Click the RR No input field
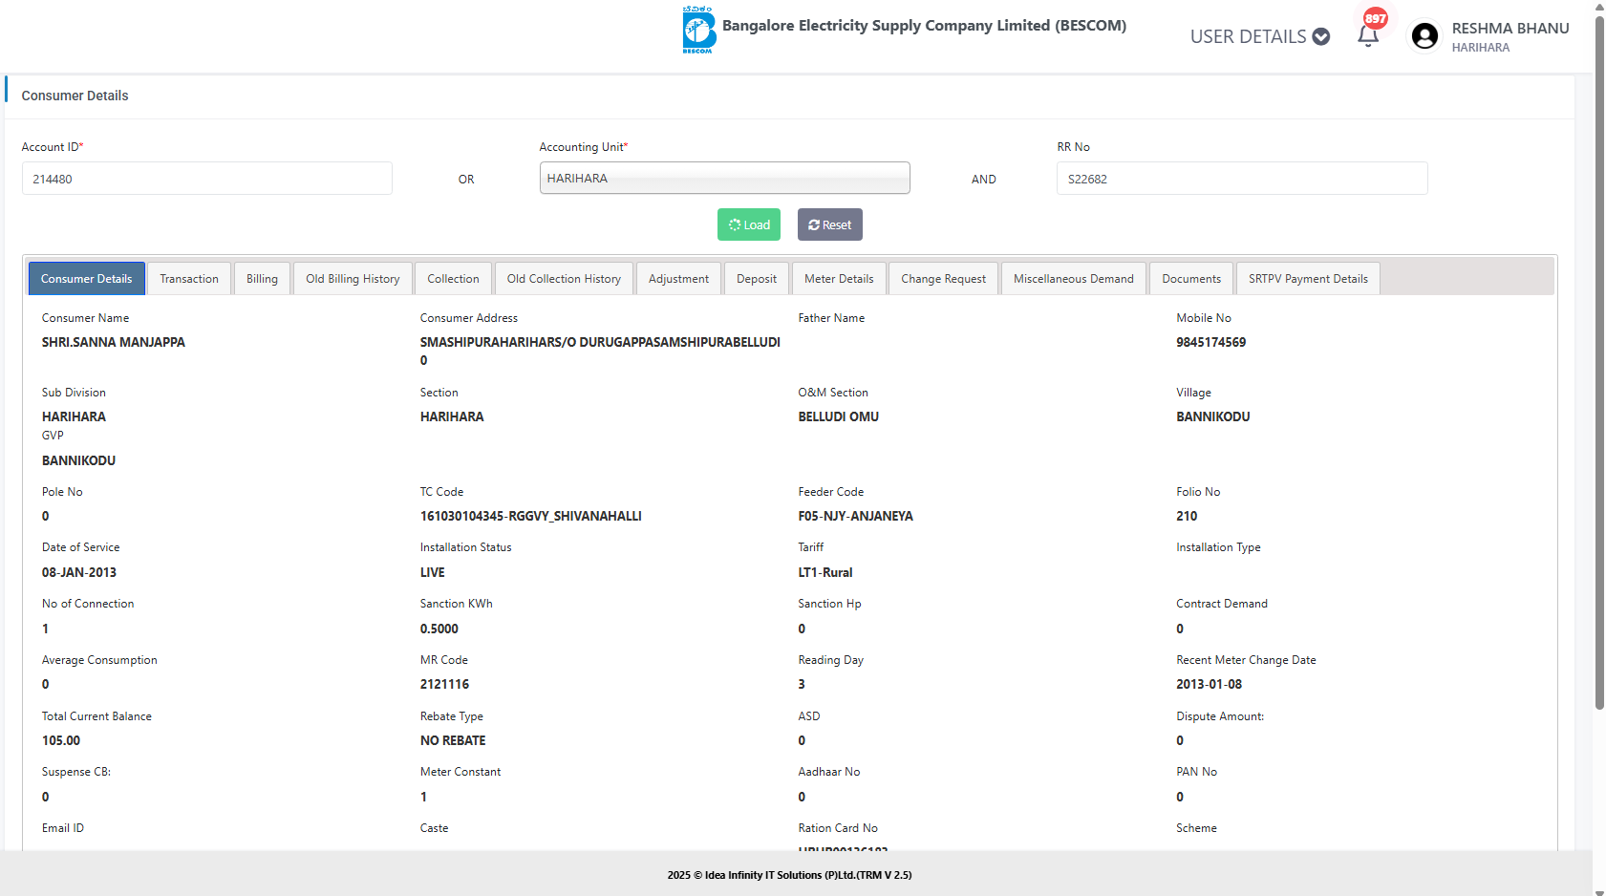 coord(1241,179)
